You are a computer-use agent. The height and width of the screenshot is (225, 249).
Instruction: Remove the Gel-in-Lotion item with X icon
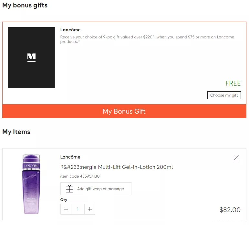pos(236,158)
